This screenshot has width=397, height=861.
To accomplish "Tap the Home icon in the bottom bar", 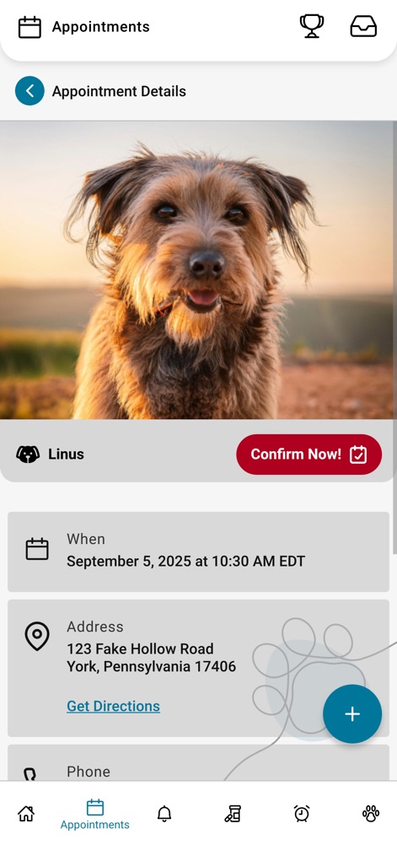I will pos(26,813).
